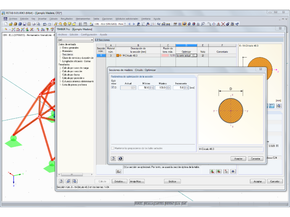This screenshot has height=217, width=290.
Task: Open the CR1 load combination dropdown
Action: click(110, 24)
